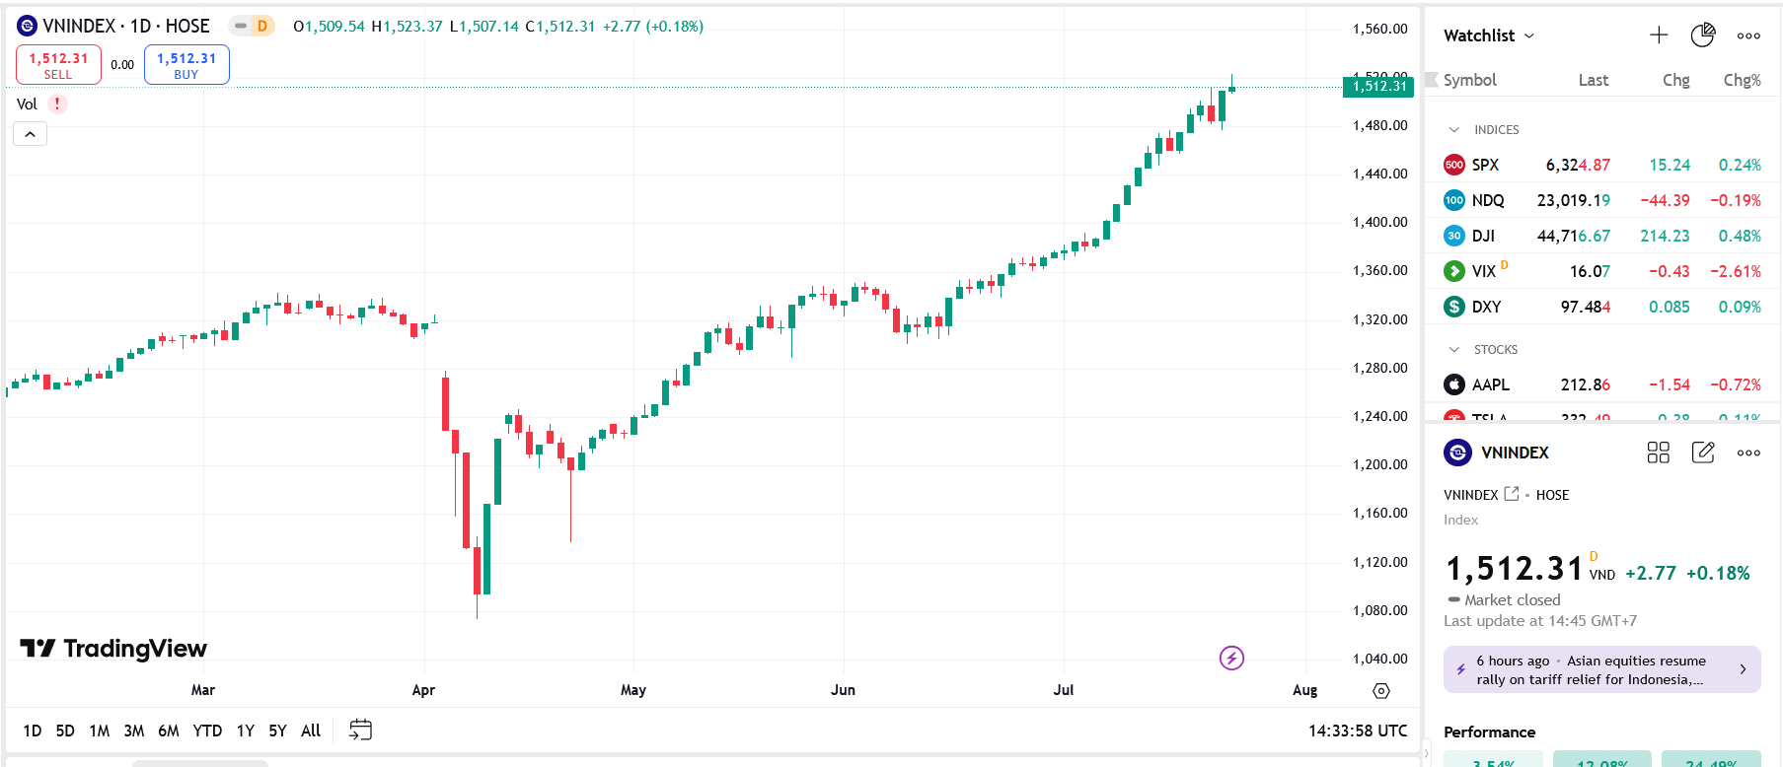Click the Vol indicator warning exclamation icon
1783x767 pixels.
(57, 104)
